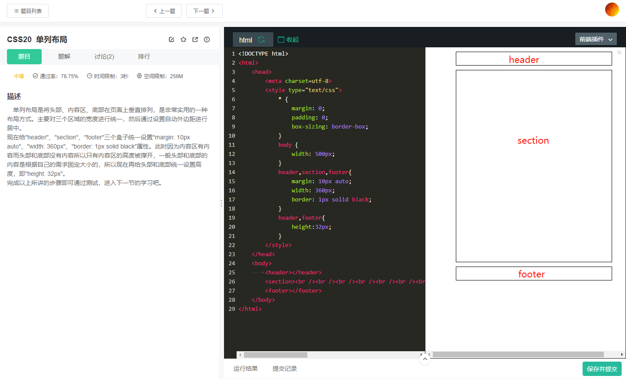Click preview scrollbar right arrow
Image resolution: width=626 pixels, height=379 pixels.
point(622,355)
